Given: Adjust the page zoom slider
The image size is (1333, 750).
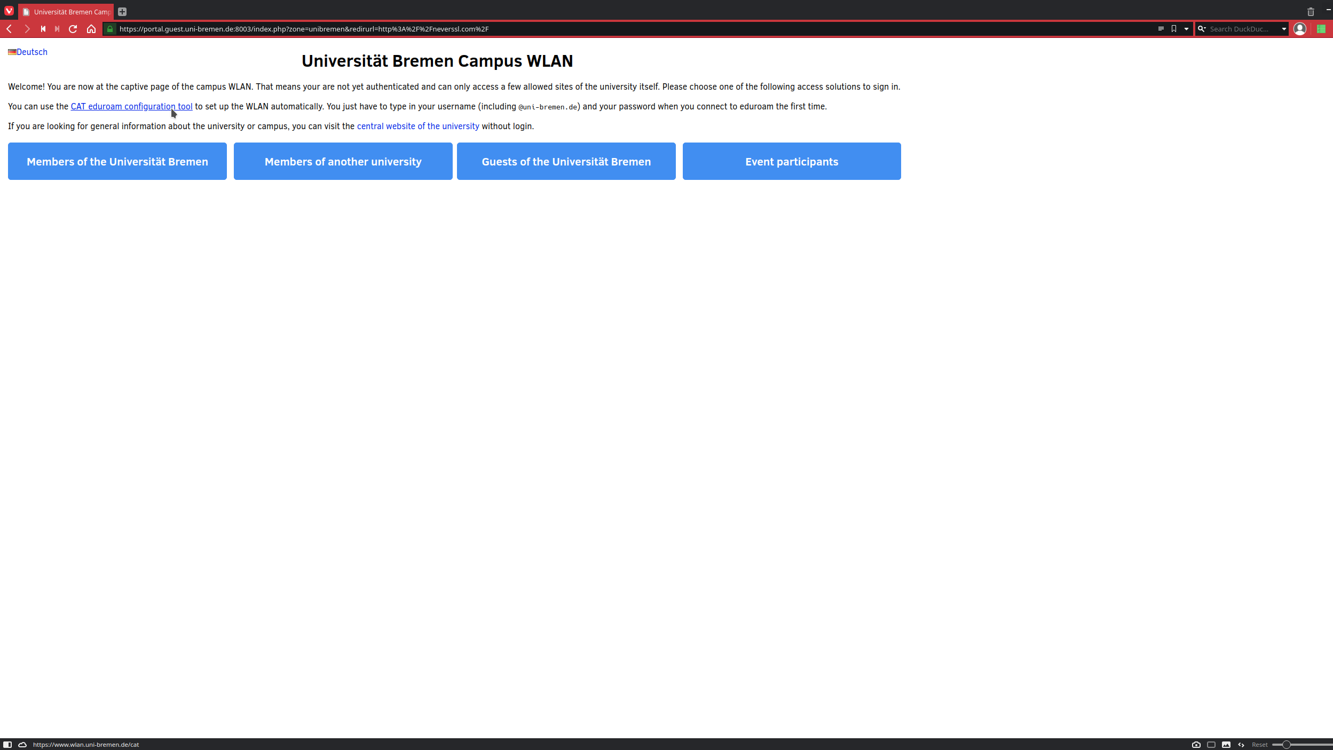Looking at the screenshot, I should coord(1287,745).
